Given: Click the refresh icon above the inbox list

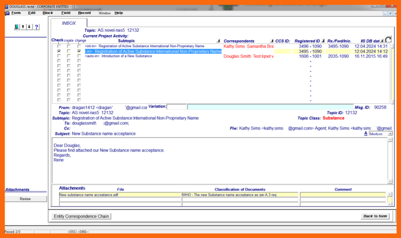Looking at the screenshot, I should click(x=388, y=40).
